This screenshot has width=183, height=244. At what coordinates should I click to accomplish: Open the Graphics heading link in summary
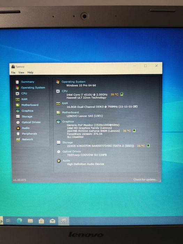[68, 122]
